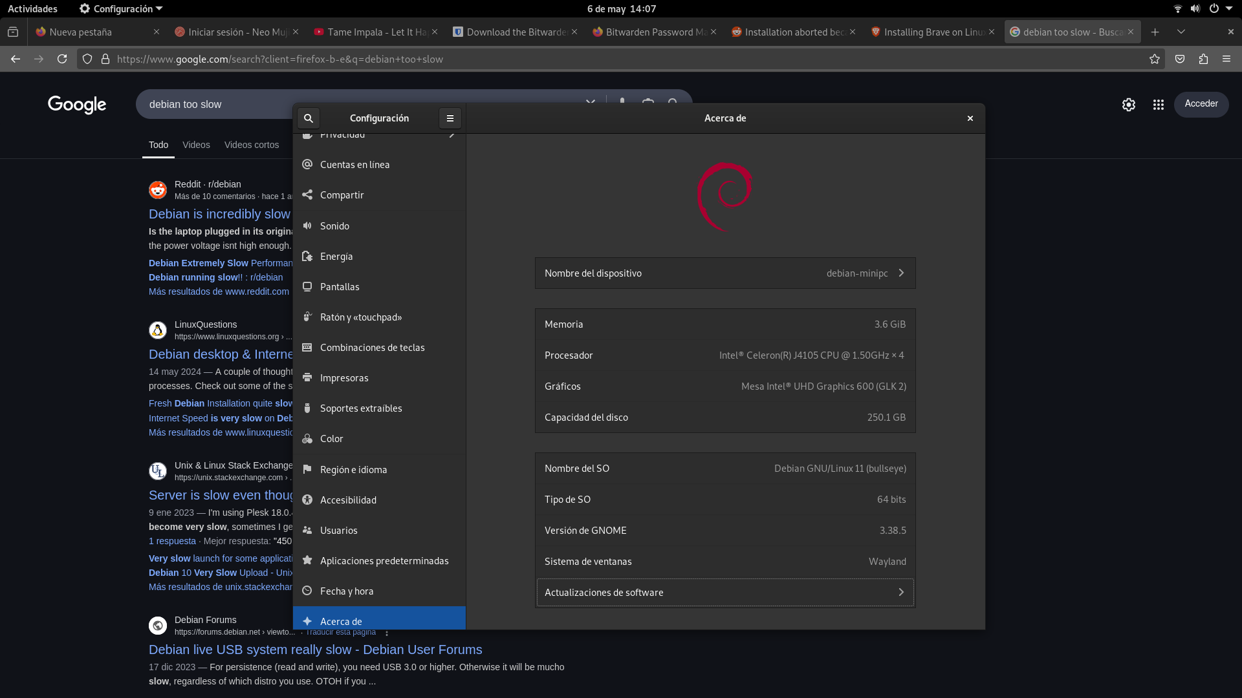The height and width of the screenshot is (698, 1242).
Task: Open the Google apps grid
Action: click(1159, 105)
